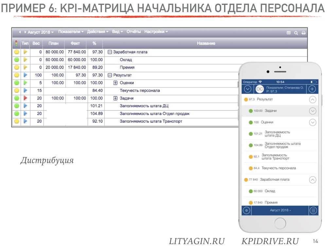
Task: Click the Название column header
Action: point(206,43)
